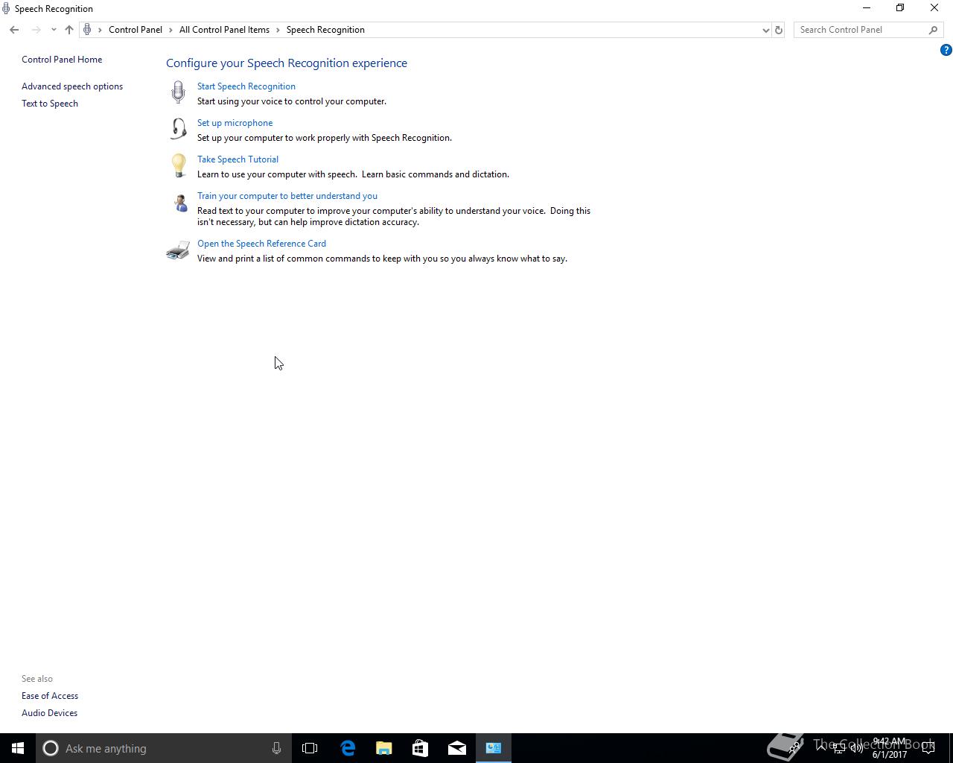Select Train your computer to better understand you
Screen dimensions: 953x763
tap(287, 196)
